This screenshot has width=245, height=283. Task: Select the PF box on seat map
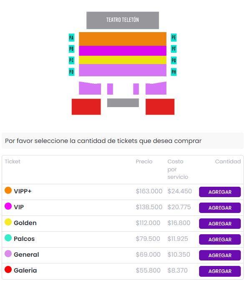tap(174, 49)
